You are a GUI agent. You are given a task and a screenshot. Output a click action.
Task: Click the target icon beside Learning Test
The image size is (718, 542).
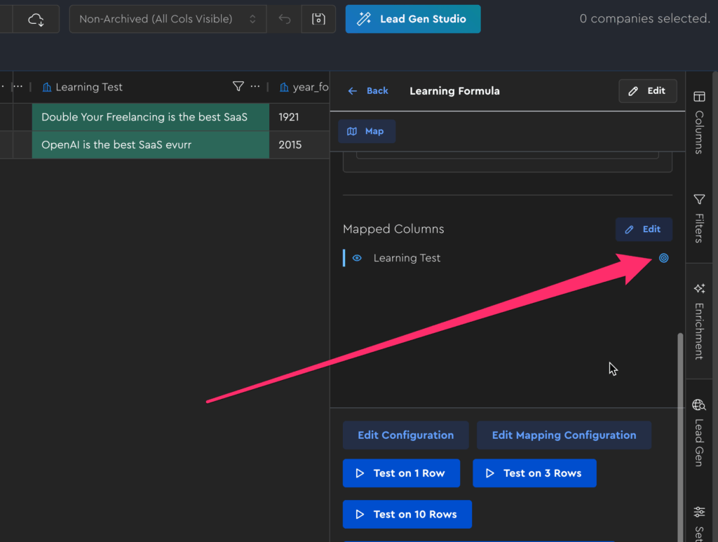click(x=663, y=258)
